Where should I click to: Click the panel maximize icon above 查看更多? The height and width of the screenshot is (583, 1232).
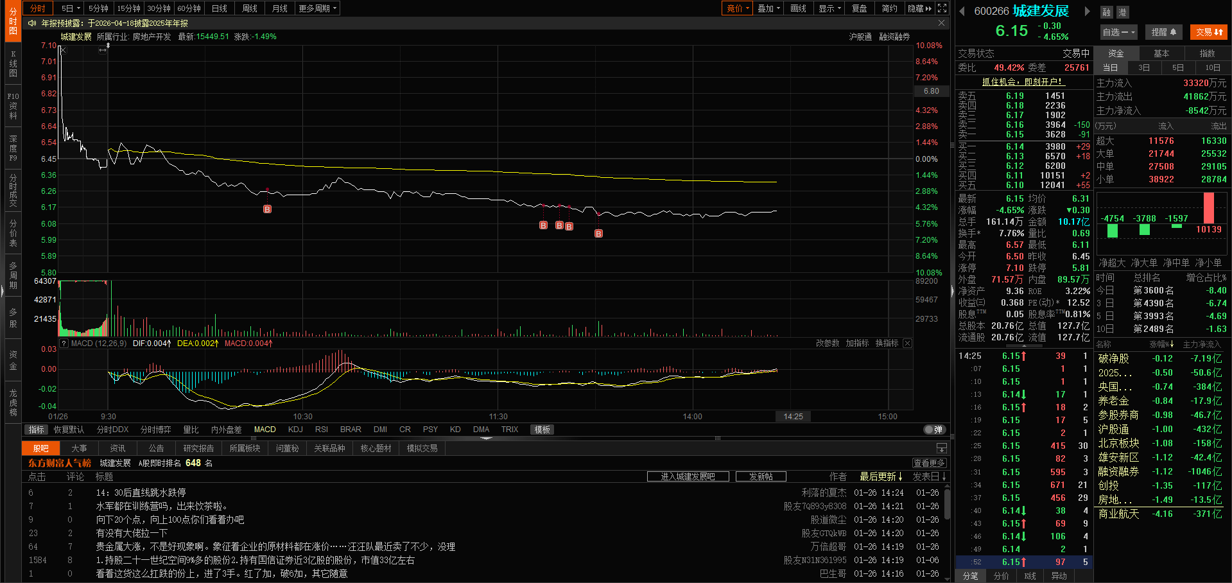(941, 448)
